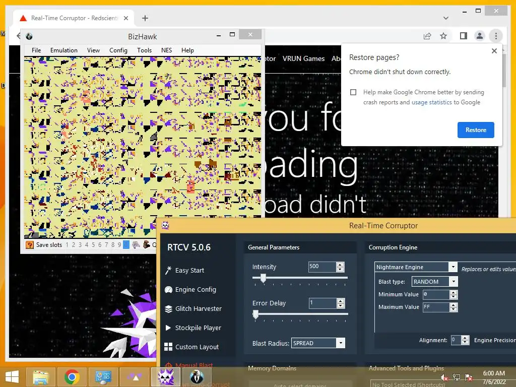Click the Error Delay slider handle
Image resolution: width=516 pixels, height=387 pixels.
coord(255,314)
